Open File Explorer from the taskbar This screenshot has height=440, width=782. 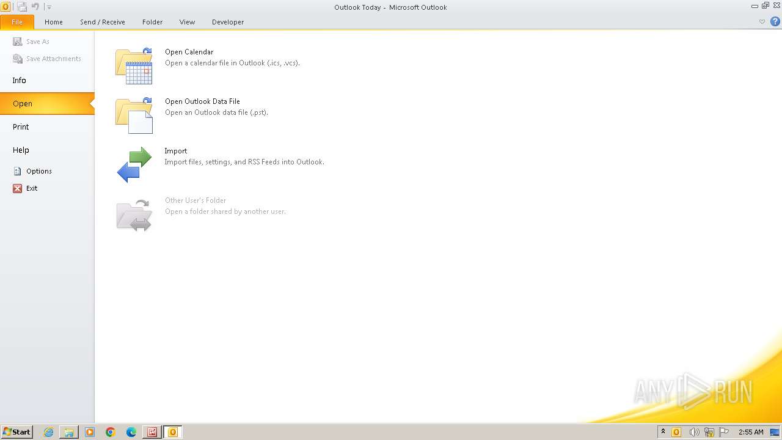[69, 432]
